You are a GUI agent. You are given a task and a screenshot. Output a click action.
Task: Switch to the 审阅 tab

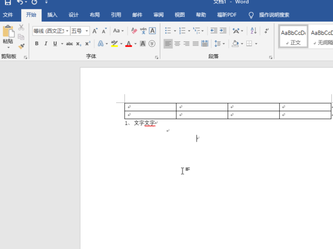158,15
